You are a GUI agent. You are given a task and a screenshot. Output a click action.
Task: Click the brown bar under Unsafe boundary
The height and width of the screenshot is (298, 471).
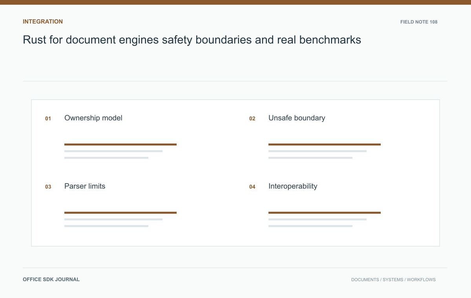point(325,144)
